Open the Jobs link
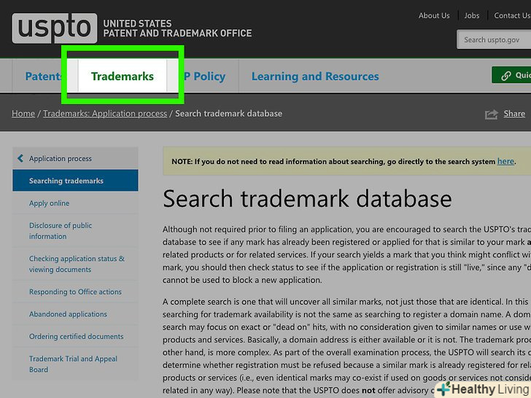Image resolution: width=531 pixels, height=398 pixels. click(472, 15)
